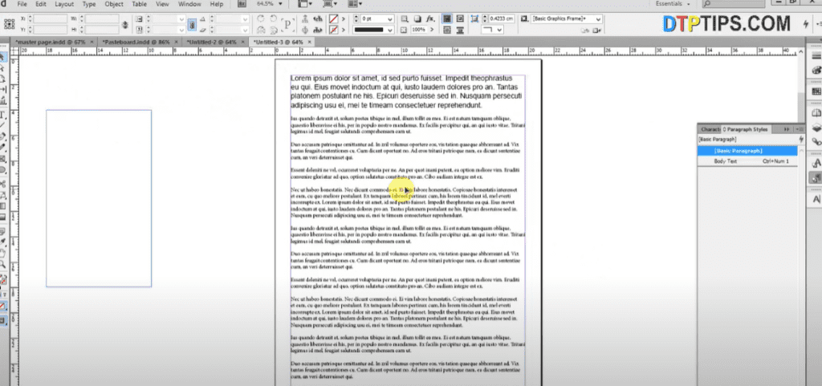Viewport: 822px width, 386px height.
Task: Enable Jump Object text wrap
Action: pos(460,30)
